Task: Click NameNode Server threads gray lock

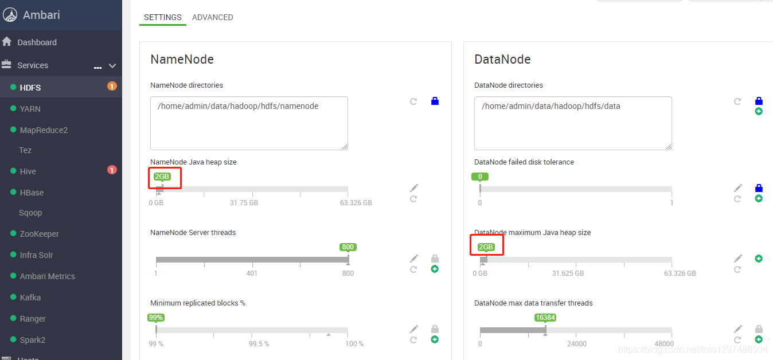Action: [x=435, y=259]
